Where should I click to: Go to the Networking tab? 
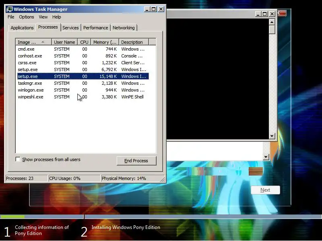(x=124, y=28)
